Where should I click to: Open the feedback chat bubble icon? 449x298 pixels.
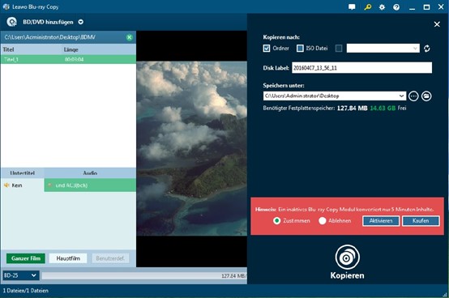352,6
